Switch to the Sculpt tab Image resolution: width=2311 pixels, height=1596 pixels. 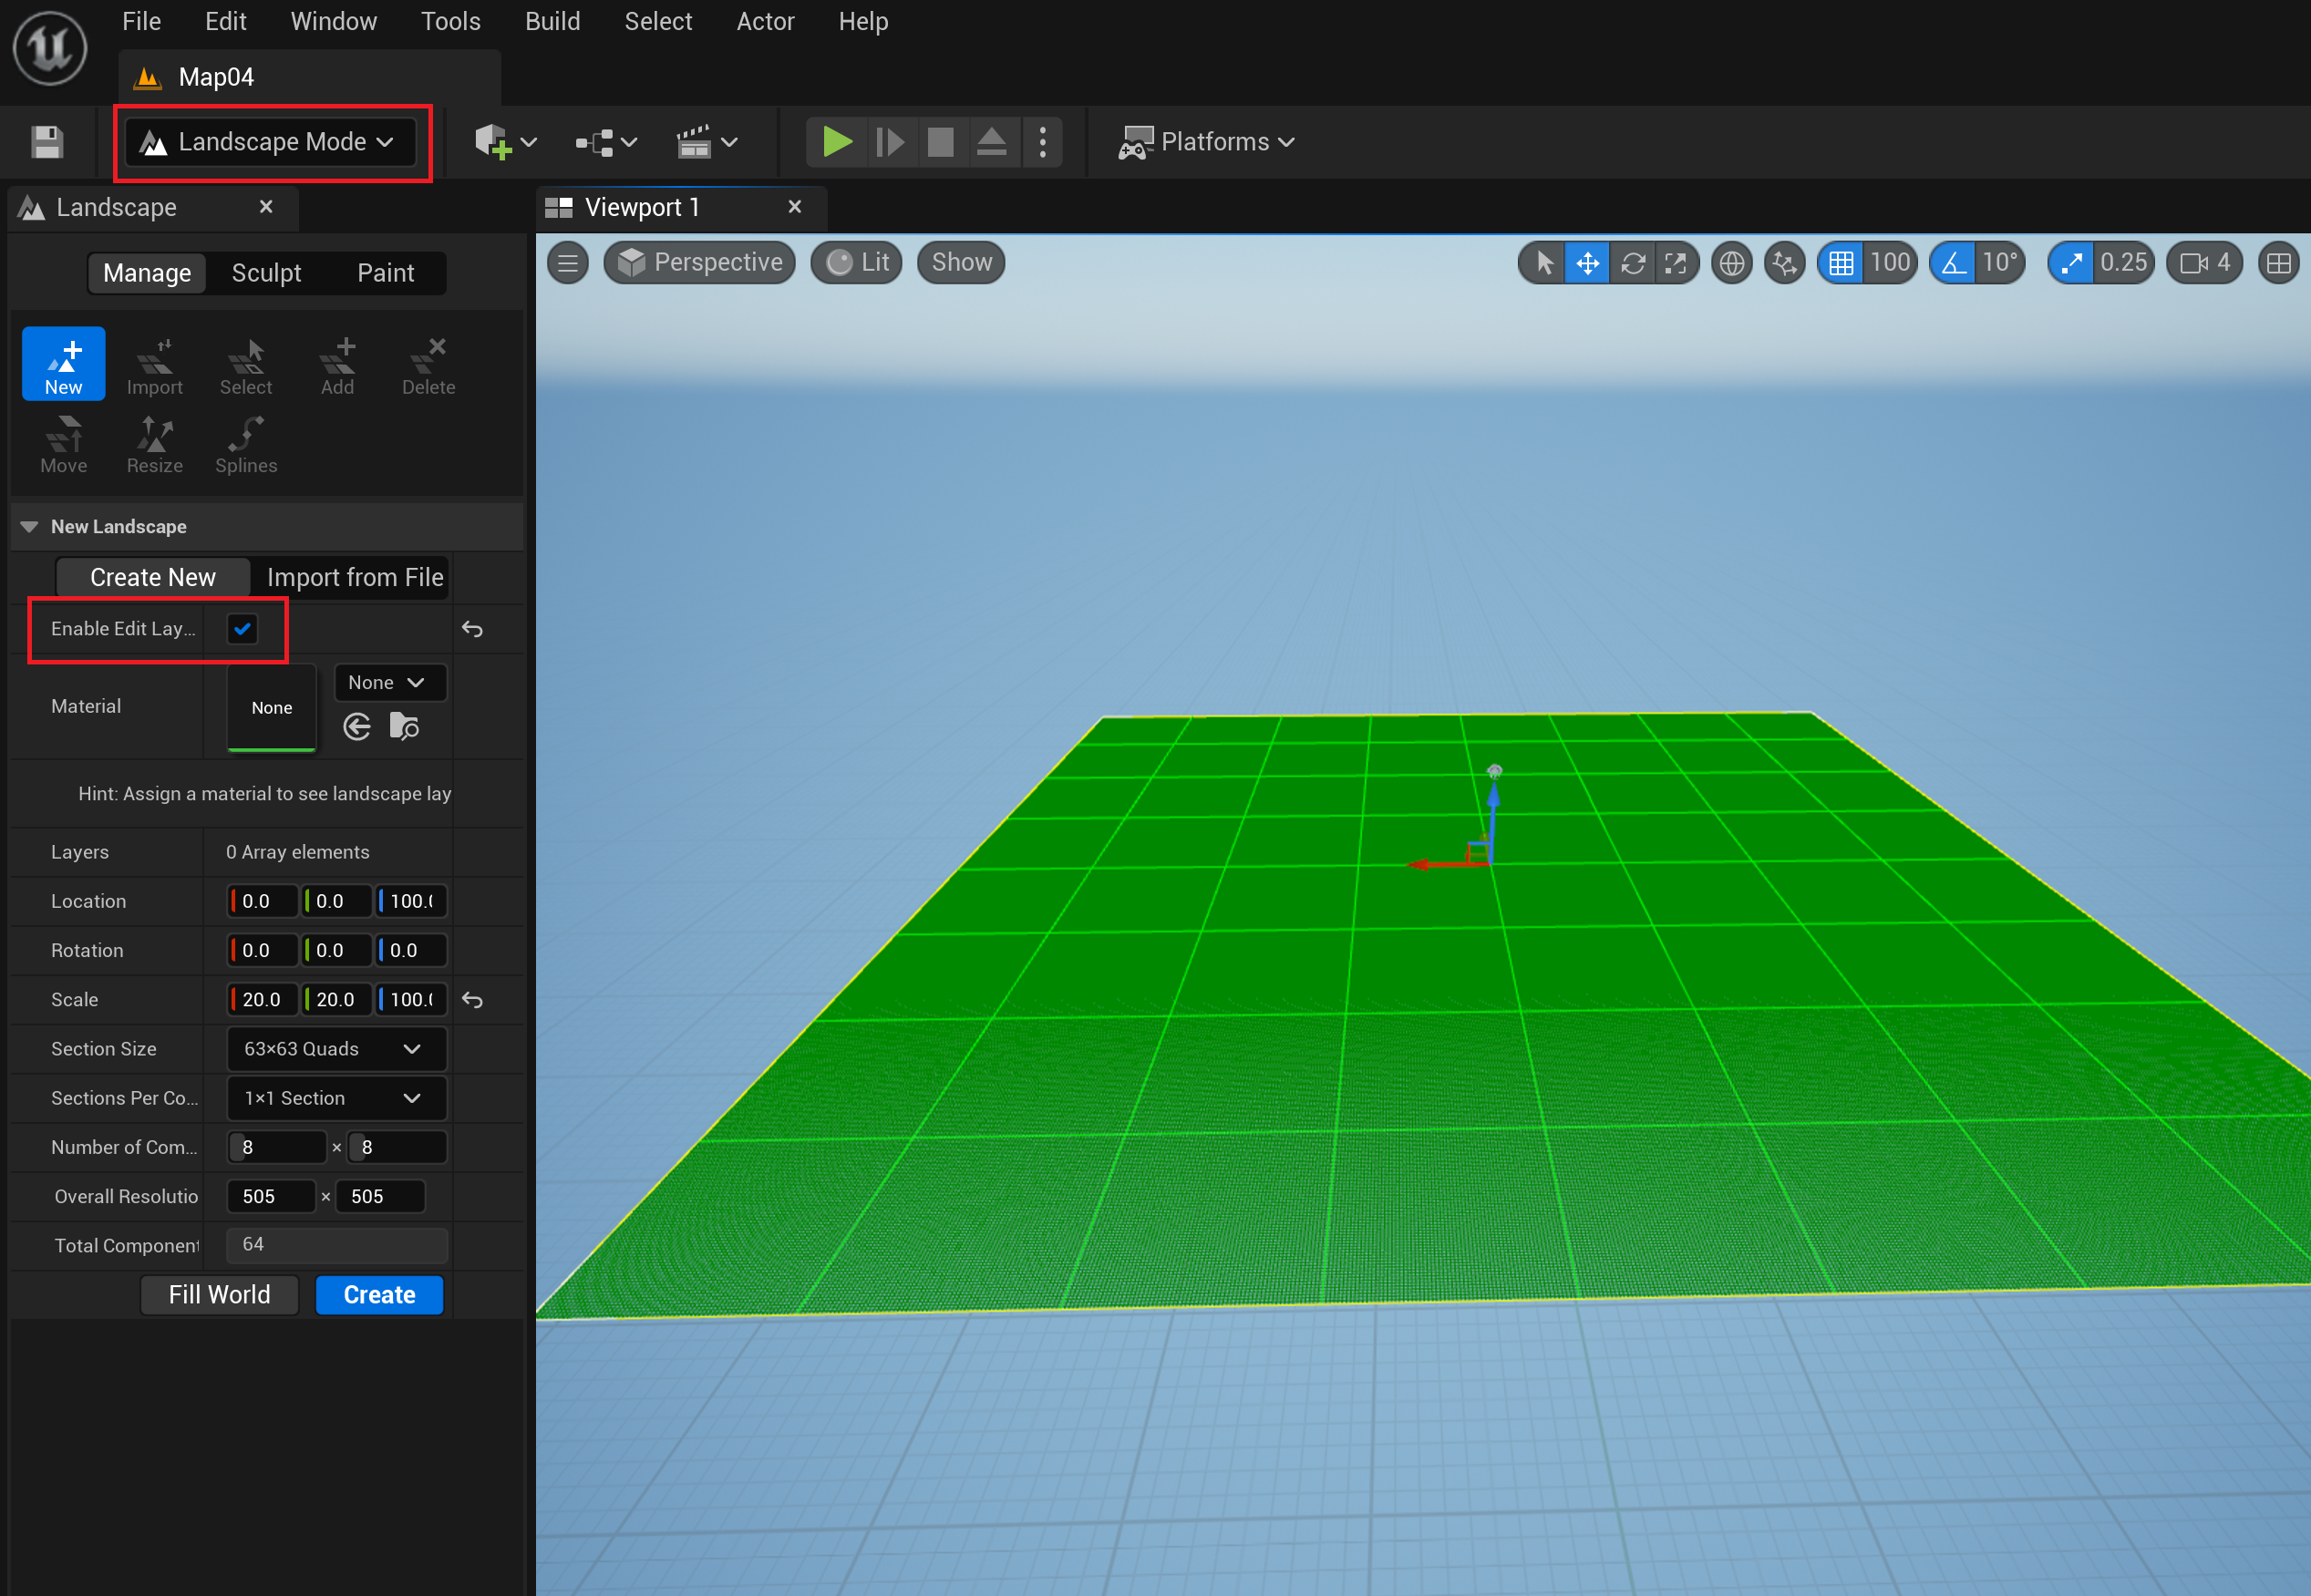coord(266,273)
